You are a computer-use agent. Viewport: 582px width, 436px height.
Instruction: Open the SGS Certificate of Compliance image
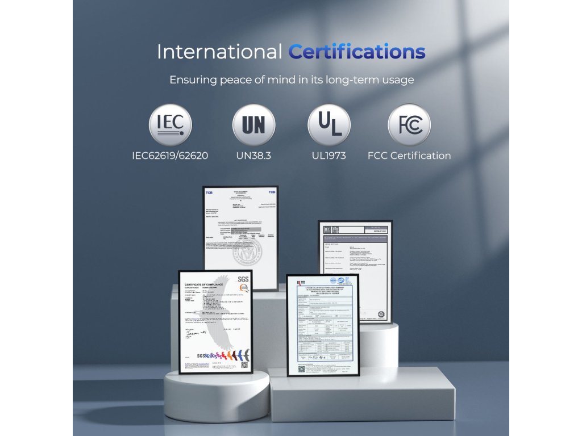click(x=216, y=322)
